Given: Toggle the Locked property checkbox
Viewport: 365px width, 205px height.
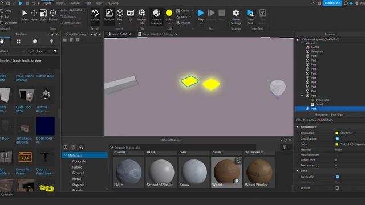Looking at the screenshot, I should coord(337,188).
